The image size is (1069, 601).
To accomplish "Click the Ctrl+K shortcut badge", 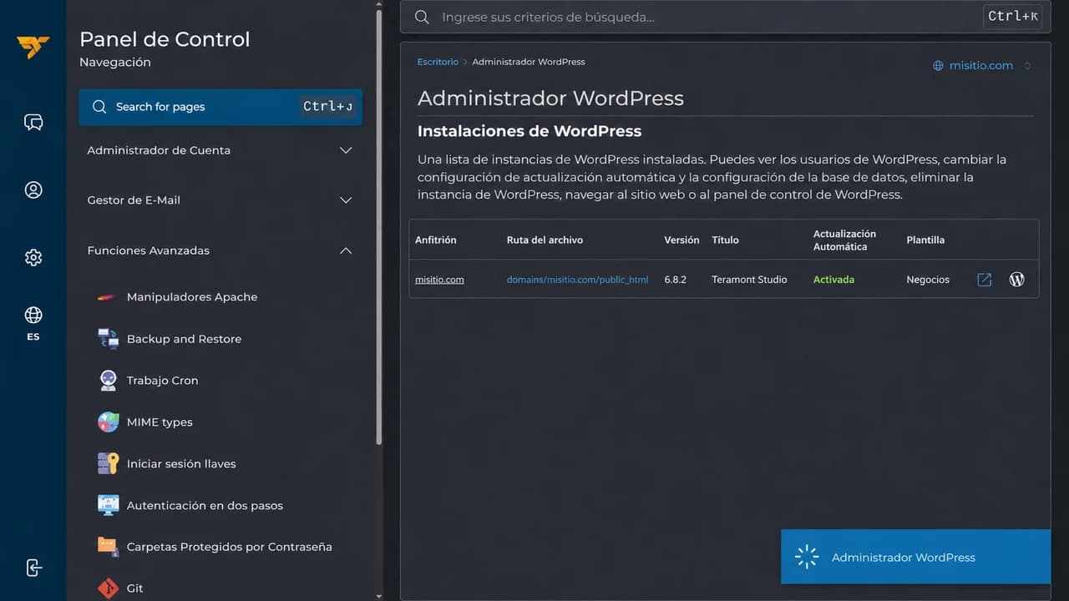I will (1013, 17).
